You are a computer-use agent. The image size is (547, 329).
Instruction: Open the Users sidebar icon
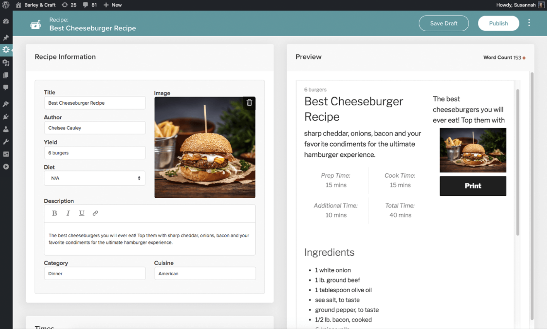(x=6, y=129)
